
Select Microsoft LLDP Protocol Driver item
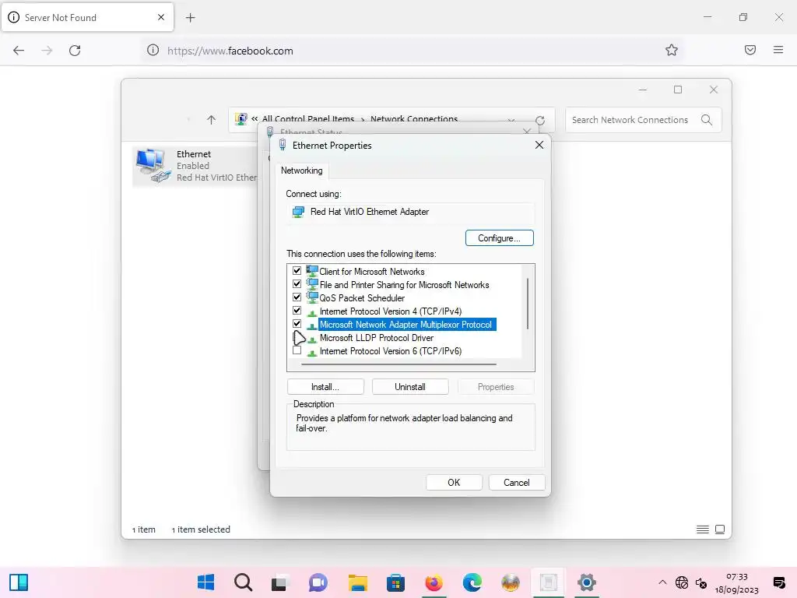(x=377, y=338)
